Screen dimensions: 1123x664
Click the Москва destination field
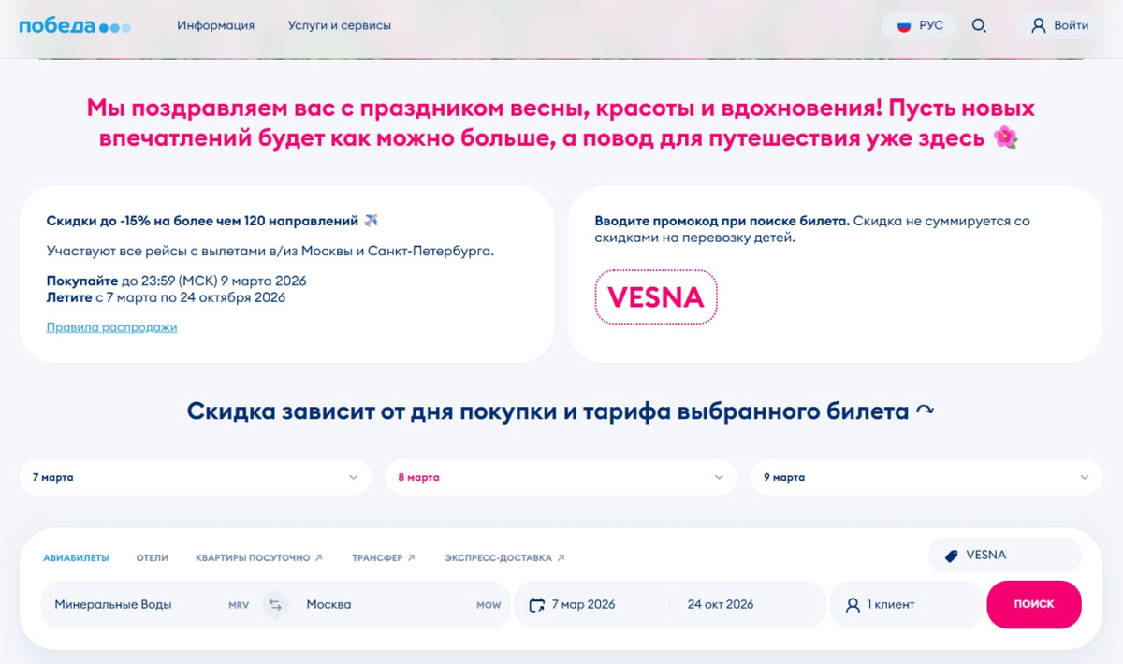[402, 604]
